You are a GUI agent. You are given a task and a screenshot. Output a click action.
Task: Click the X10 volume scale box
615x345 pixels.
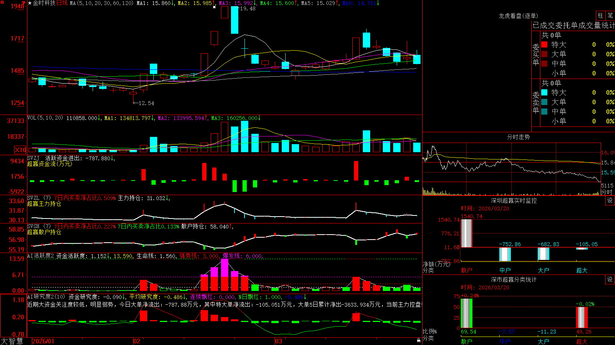20,150
